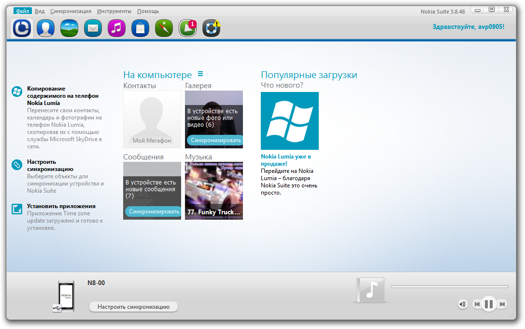Image resolution: width=525 pixels, height=329 pixels.
Task: Open the Messages envelope icon in toolbar
Action: tap(93, 28)
